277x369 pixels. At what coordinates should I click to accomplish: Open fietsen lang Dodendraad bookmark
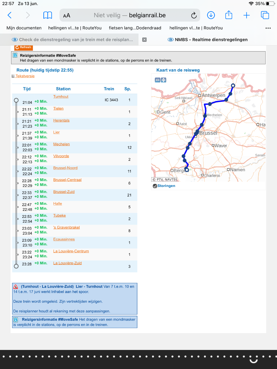coord(135,28)
